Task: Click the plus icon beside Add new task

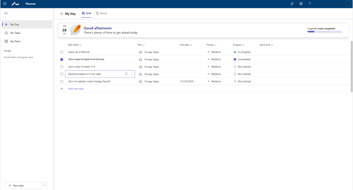Action: 62,89
